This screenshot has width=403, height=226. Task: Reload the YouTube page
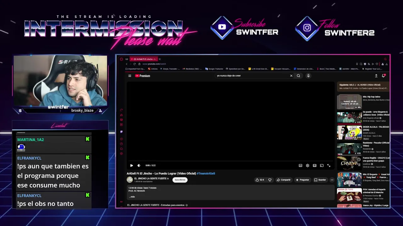pos(135,64)
